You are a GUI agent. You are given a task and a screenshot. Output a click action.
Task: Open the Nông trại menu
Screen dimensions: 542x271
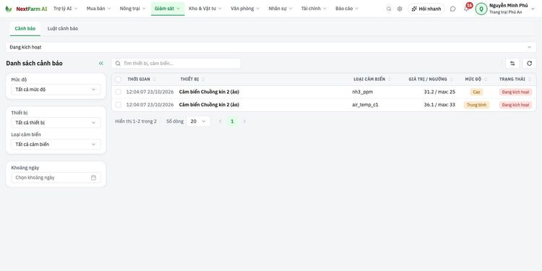133,9
